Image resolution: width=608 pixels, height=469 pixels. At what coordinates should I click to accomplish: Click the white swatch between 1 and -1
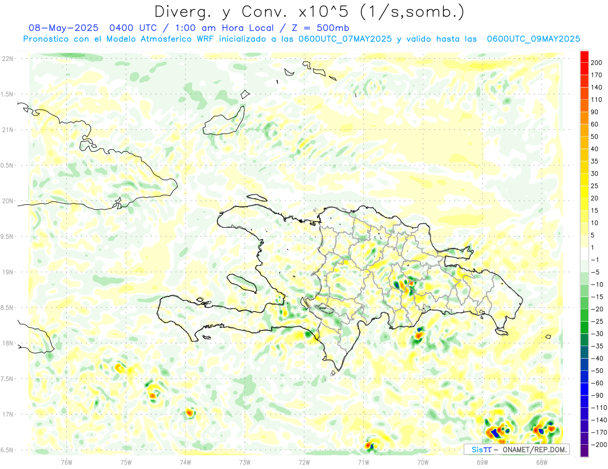point(584,253)
